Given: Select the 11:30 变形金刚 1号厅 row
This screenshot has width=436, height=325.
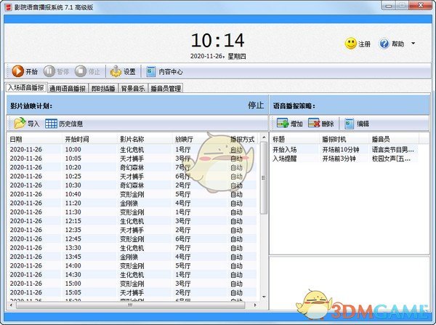Looking at the screenshot, I should click(132, 212).
